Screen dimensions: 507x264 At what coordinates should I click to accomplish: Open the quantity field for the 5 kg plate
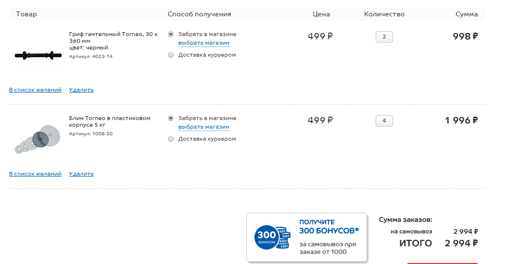[x=384, y=120]
